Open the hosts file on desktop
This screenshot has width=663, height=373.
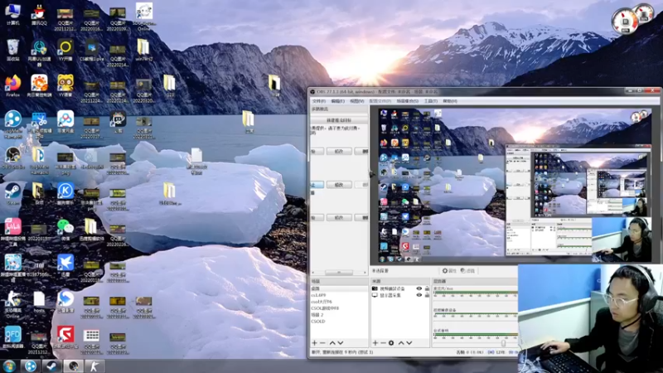pyautogui.click(x=39, y=302)
